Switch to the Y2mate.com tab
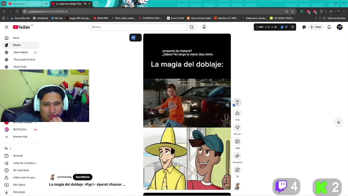 (27, 4)
